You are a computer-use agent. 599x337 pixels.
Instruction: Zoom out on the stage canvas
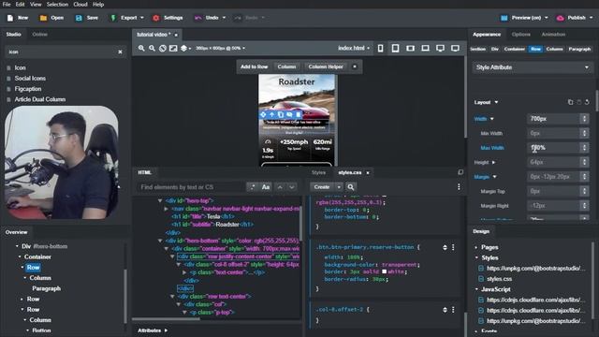tap(152, 48)
